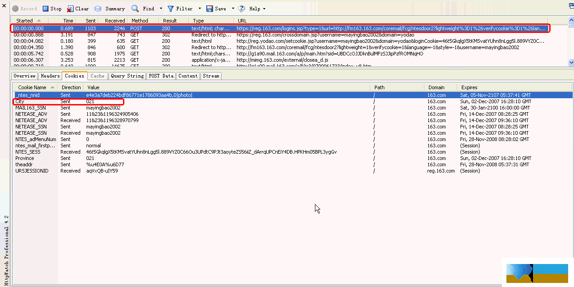Sort request list by Received column
The height and width of the screenshot is (287, 574).
(113, 21)
